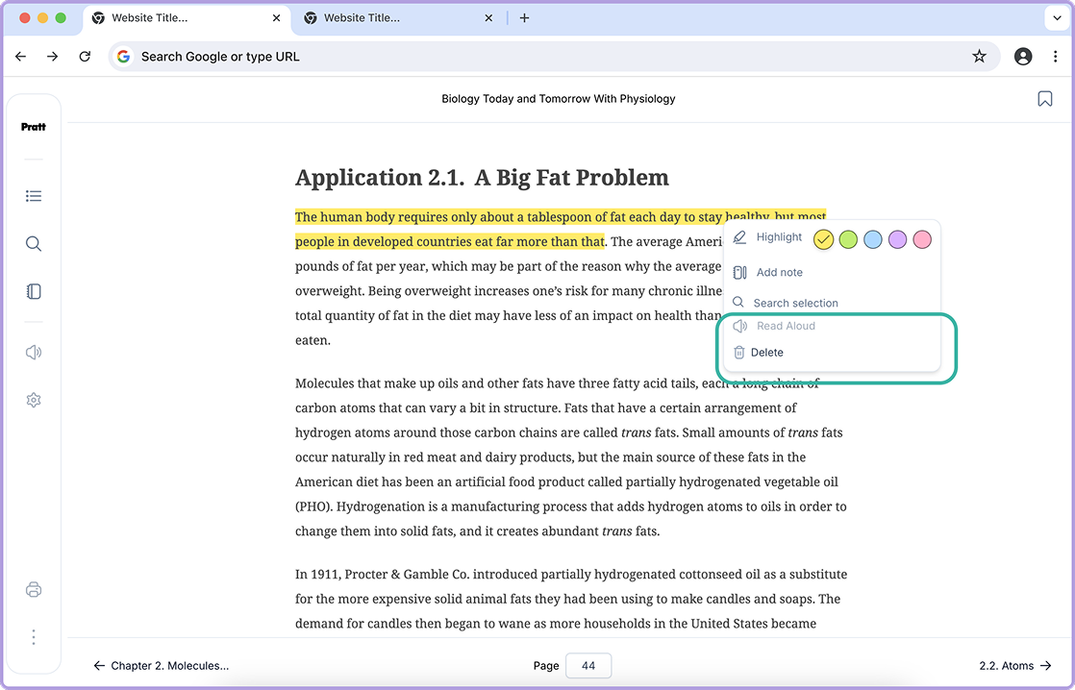Screen dimensions: 1075x690
Task: Click the Add note icon
Action: [x=739, y=273]
